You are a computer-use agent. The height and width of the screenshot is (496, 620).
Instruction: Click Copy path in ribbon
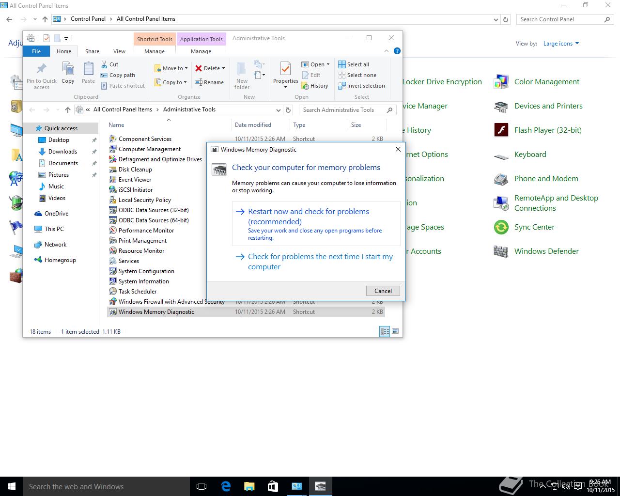[118, 75]
